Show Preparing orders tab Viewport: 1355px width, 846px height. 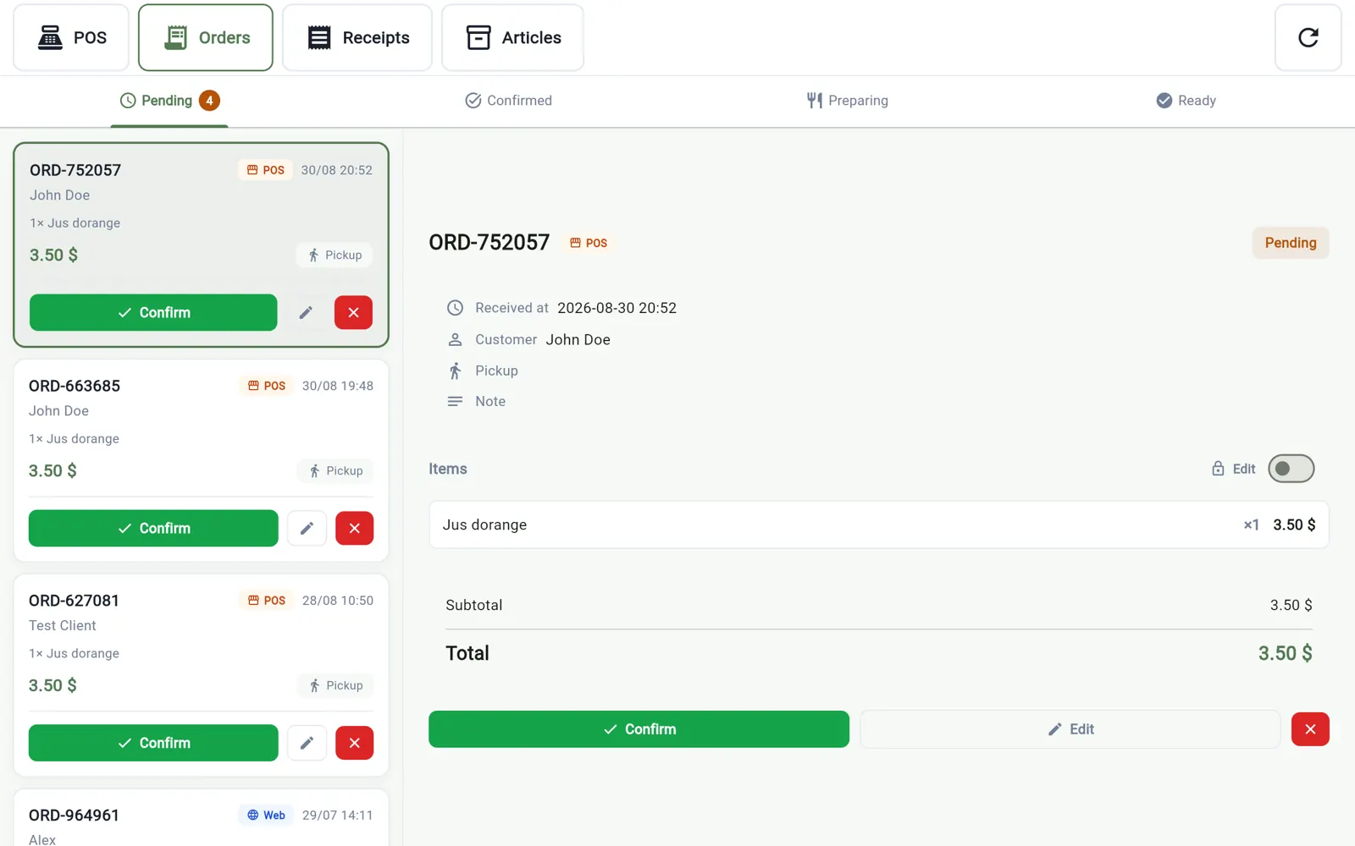coord(847,101)
